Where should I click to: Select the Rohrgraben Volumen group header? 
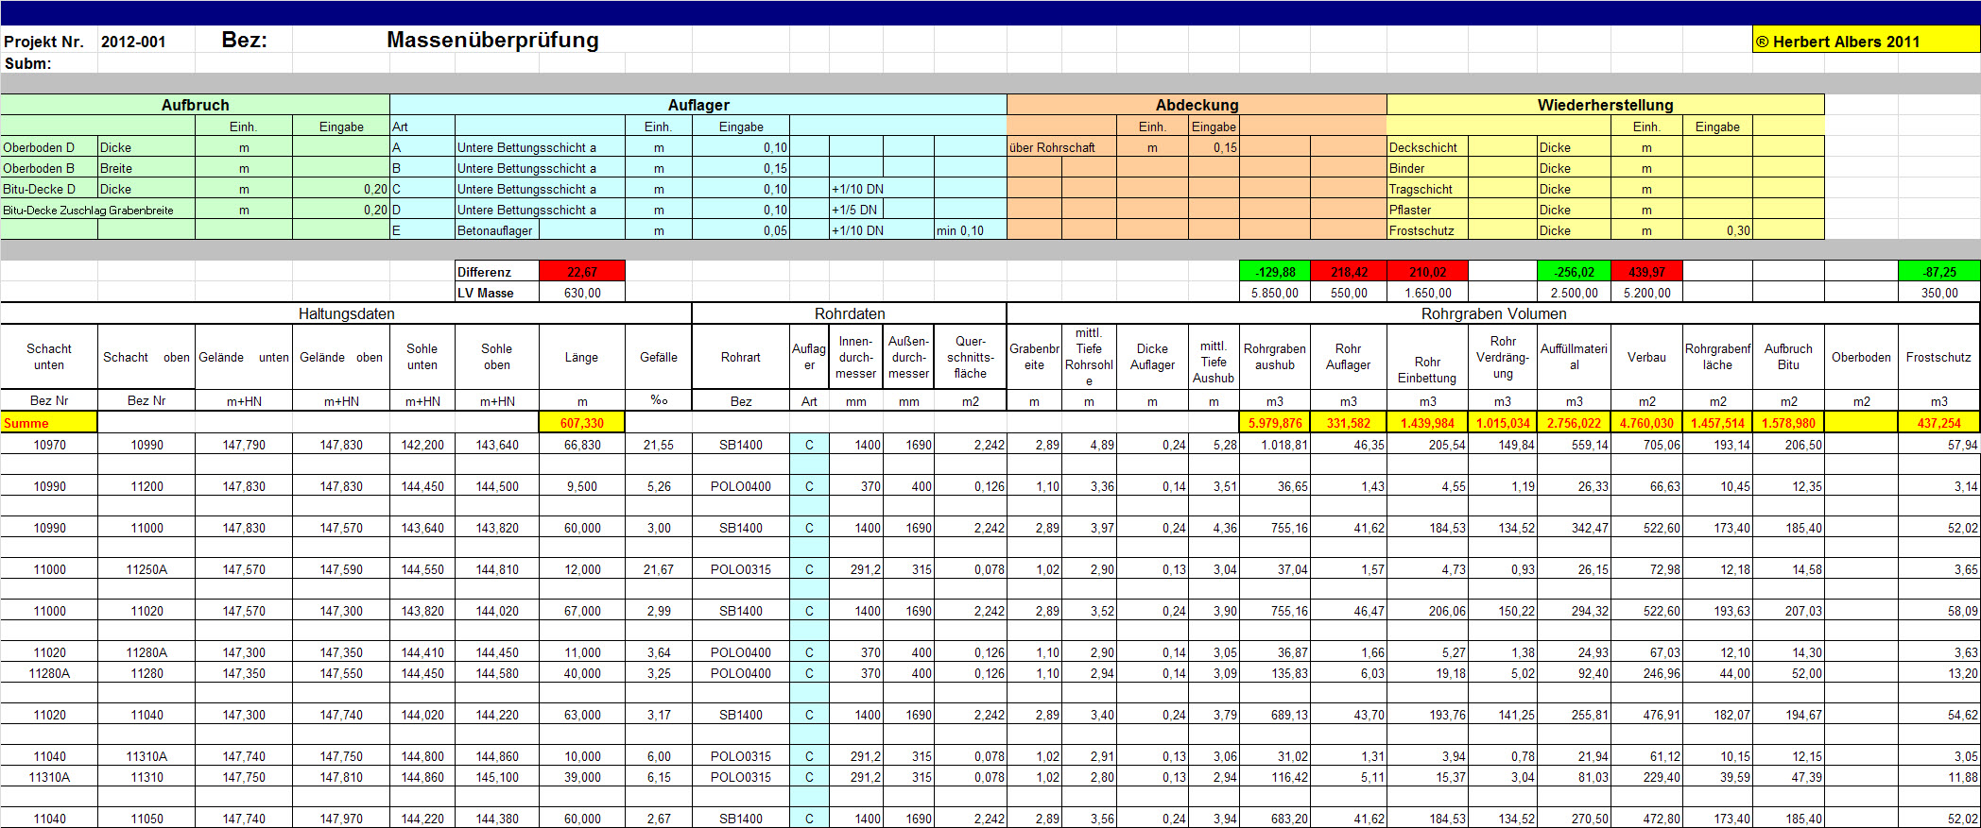click(1493, 313)
